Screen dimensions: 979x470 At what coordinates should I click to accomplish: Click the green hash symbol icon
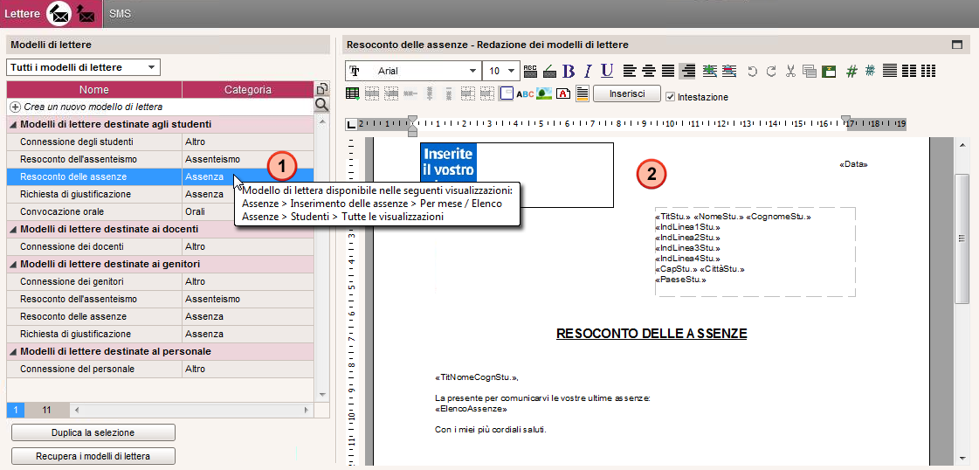pyautogui.click(x=851, y=71)
